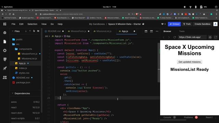Switch to the MissionForm.js editor tab

(x=78, y=31)
